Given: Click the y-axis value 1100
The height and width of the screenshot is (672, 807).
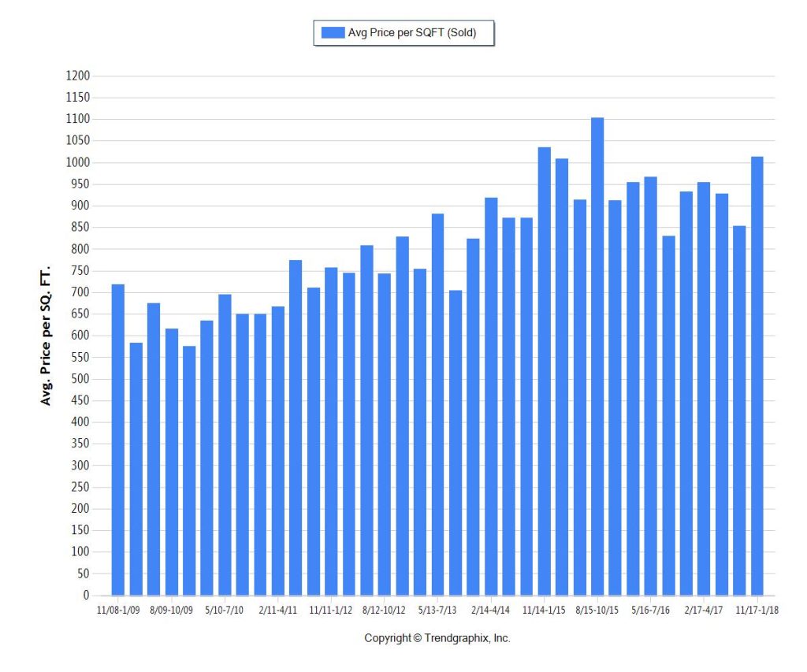Looking at the screenshot, I should (78, 119).
